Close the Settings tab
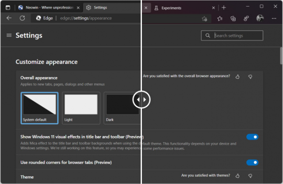The image size is (283, 184). pyautogui.click(x=146, y=8)
